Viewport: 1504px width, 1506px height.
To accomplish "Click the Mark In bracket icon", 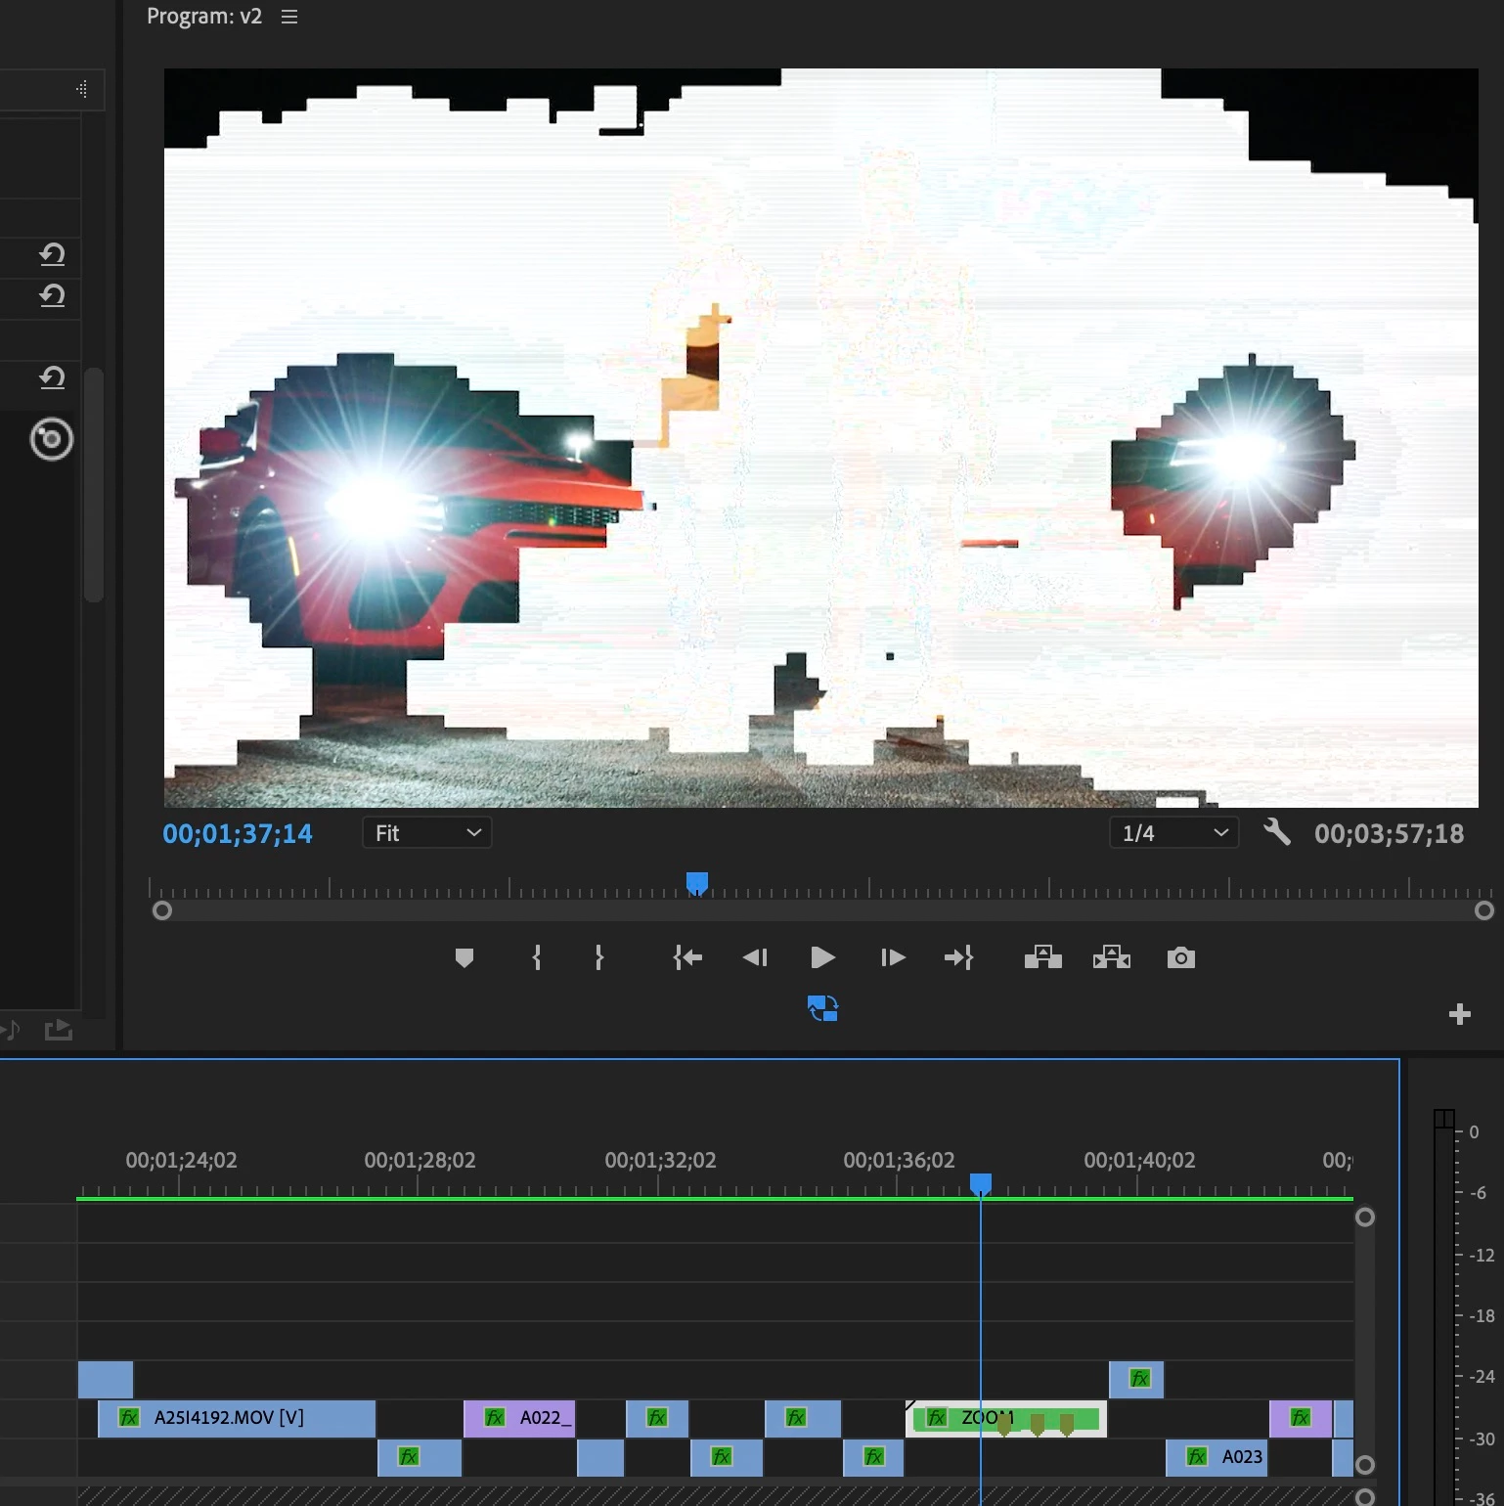I will 537,957.
